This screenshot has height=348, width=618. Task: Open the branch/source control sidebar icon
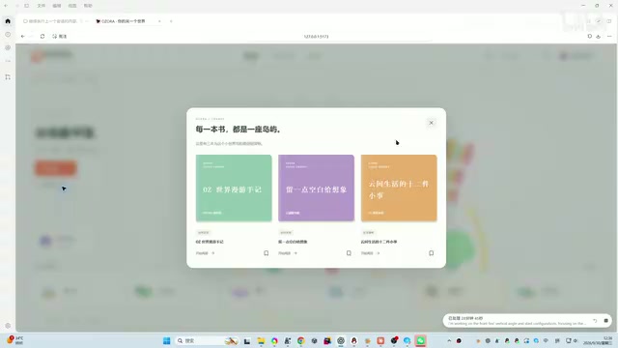[8, 77]
